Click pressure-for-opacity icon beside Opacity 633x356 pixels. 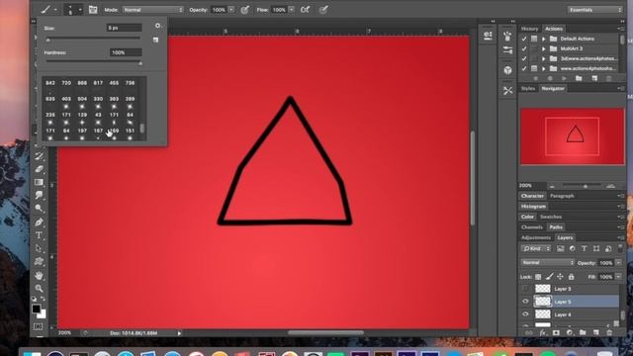coord(244,10)
